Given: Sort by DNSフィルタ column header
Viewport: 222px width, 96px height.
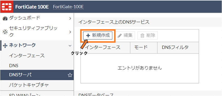Looking at the screenshot, I should (178, 48).
